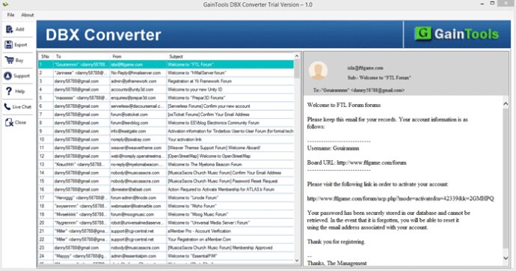Click email list scroll up arrow
The image size is (516, 271).
coord(297,56)
